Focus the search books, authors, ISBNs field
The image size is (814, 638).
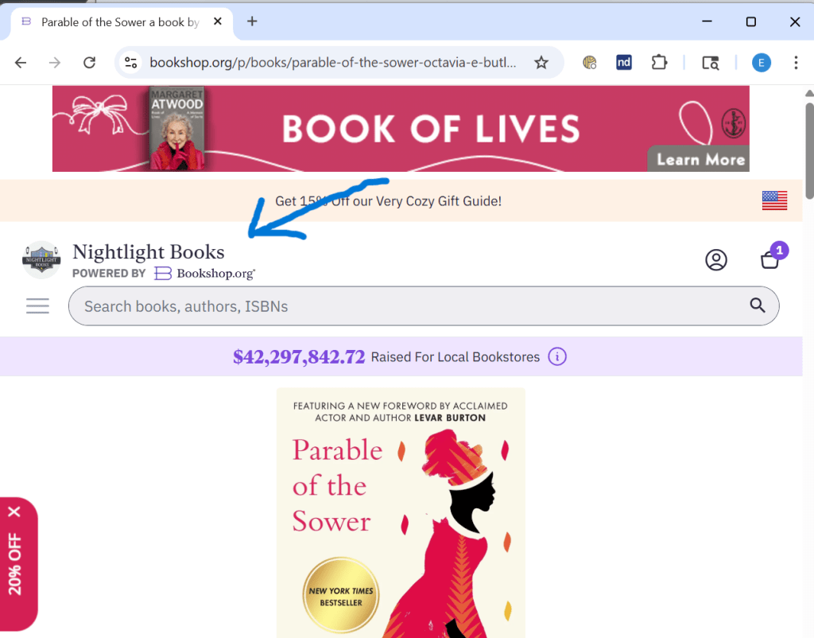405,306
